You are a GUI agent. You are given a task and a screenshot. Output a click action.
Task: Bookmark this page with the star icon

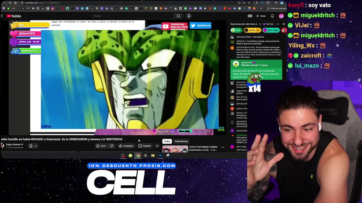(249, 3)
